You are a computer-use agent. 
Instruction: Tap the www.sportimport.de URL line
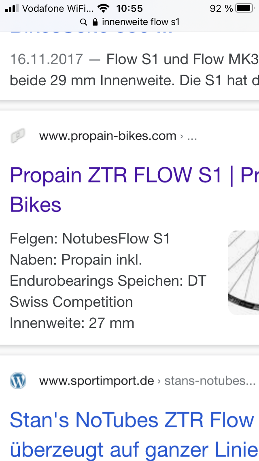click(x=97, y=381)
